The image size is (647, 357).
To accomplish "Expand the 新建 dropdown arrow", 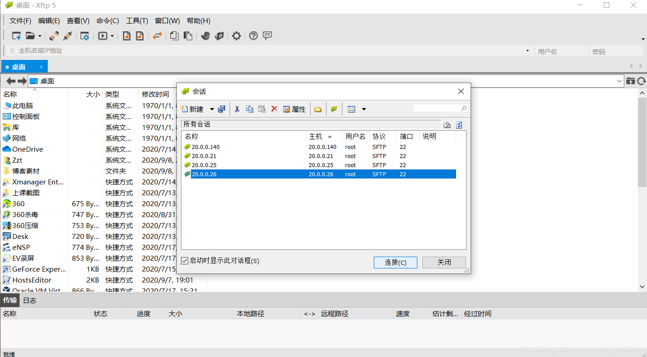I will point(212,109).
